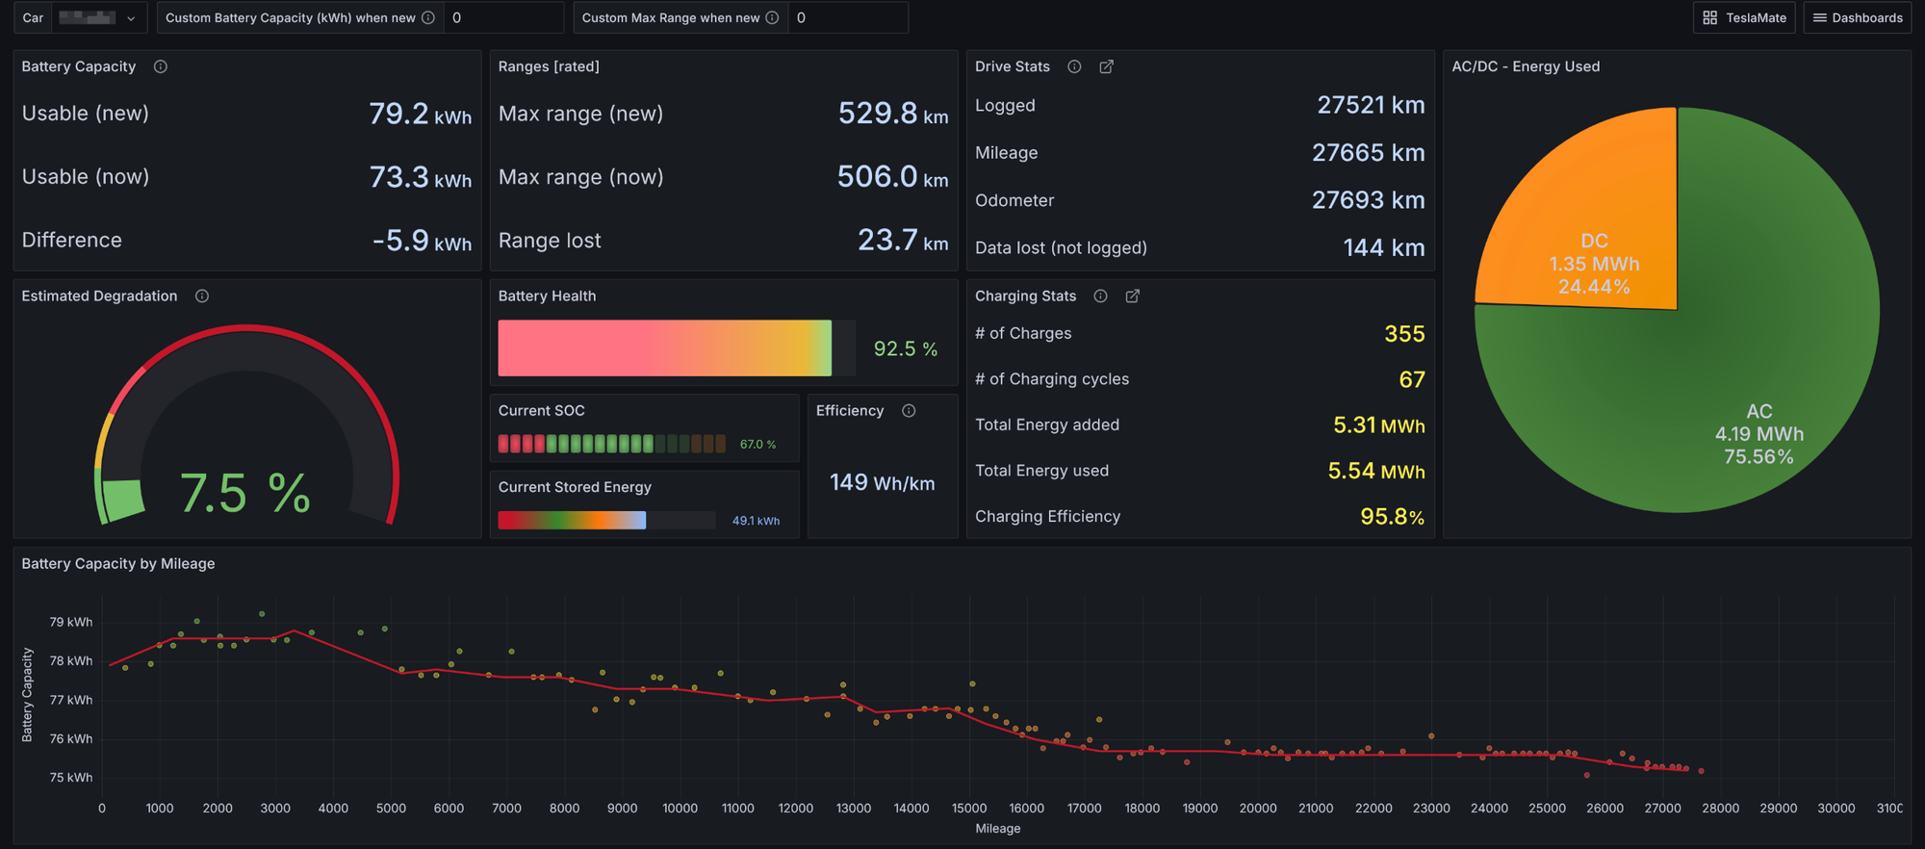Click the Custom Max Range input field
This screenshot has width=1925, height=849.
847,18
